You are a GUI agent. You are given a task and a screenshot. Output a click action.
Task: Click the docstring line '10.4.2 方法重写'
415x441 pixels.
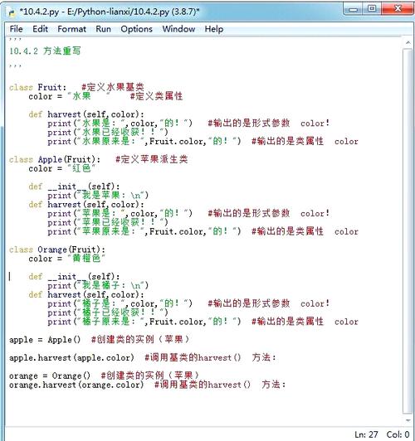pos(45,51)
